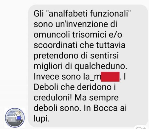Click the word "lupi." on last line
The height and width of the screenshot is (129, 149).
pos(42,119)
